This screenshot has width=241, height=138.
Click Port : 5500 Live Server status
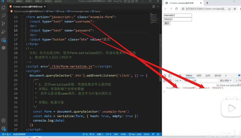point(135,134)
